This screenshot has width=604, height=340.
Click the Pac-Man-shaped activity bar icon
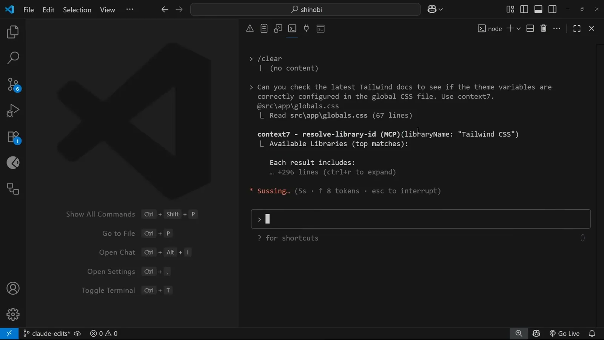13,163
